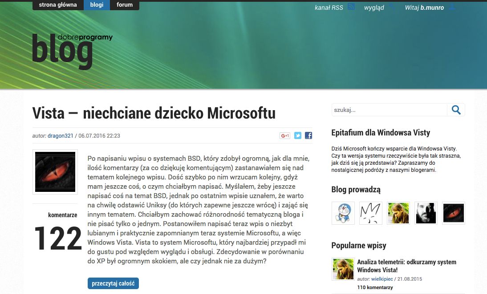This screenshot has height=294, width=487.
Task: Share the post via the Facebook icon
Action: pos(308,135)
